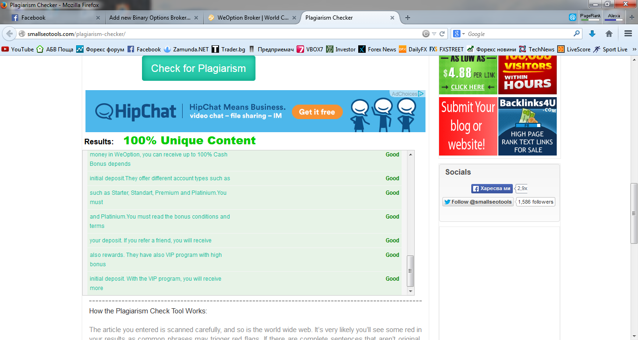Open the Firefox hamburger menu
Screen dimensions: 638x340
pyautogui.click(x=628, y=34)
